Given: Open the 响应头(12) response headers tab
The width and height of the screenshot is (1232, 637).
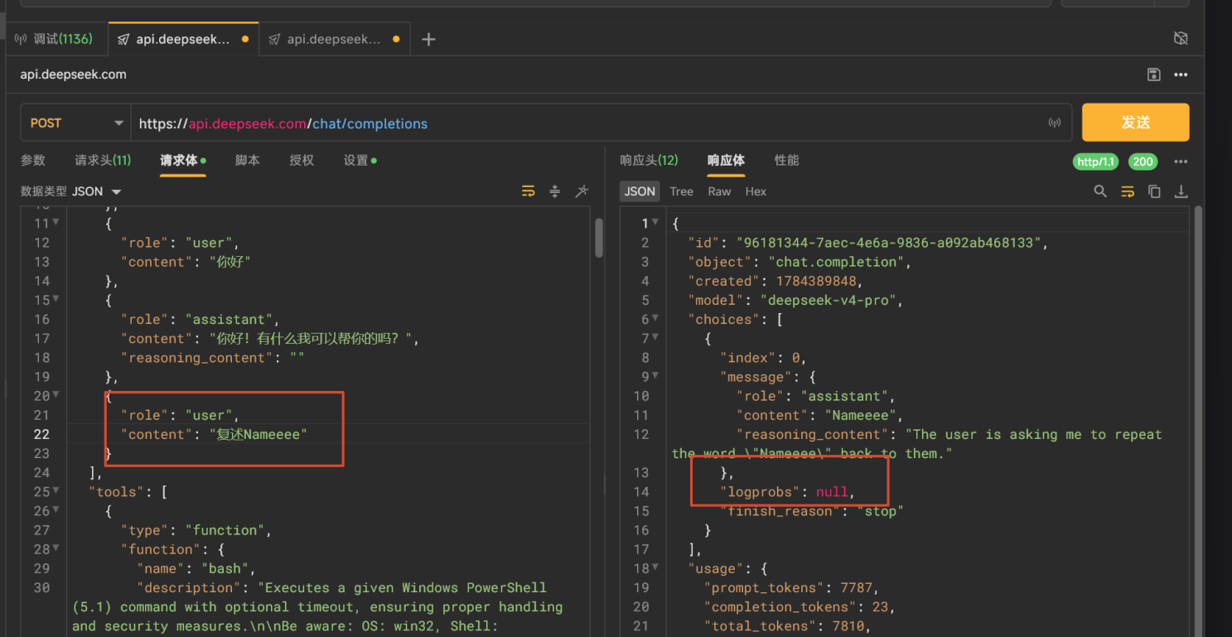Looking at the screenshot, I should pos(649,160).
